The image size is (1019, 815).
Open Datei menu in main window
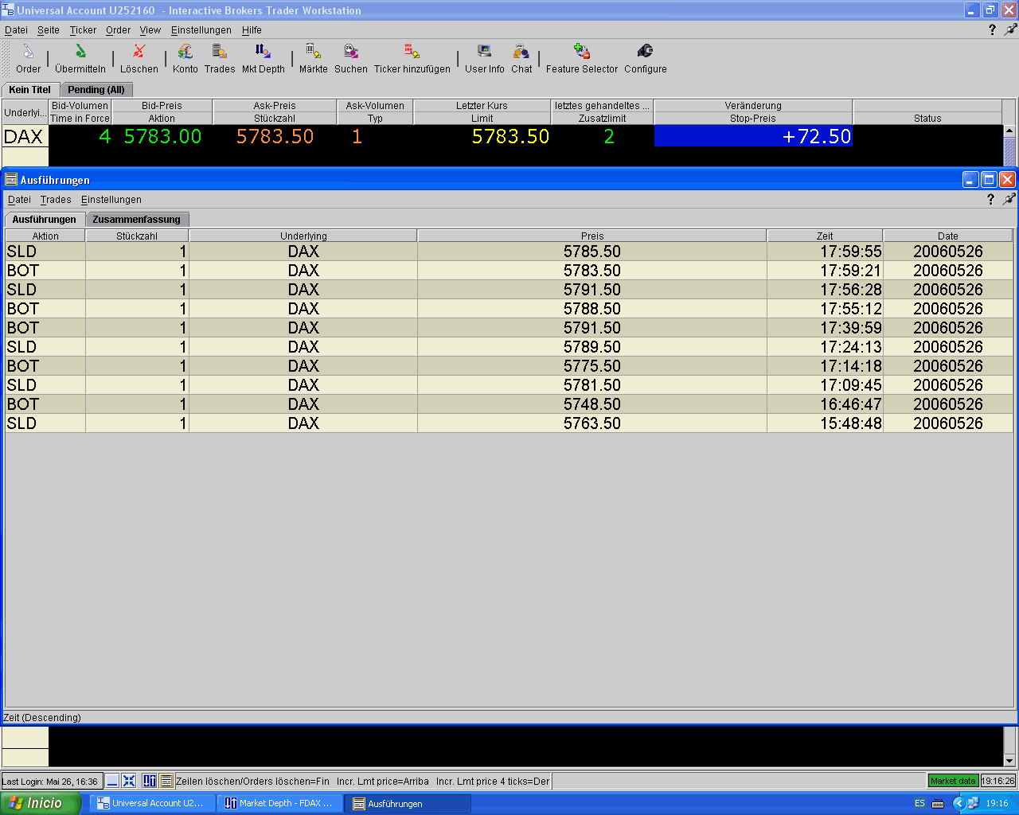coord(16,30)
